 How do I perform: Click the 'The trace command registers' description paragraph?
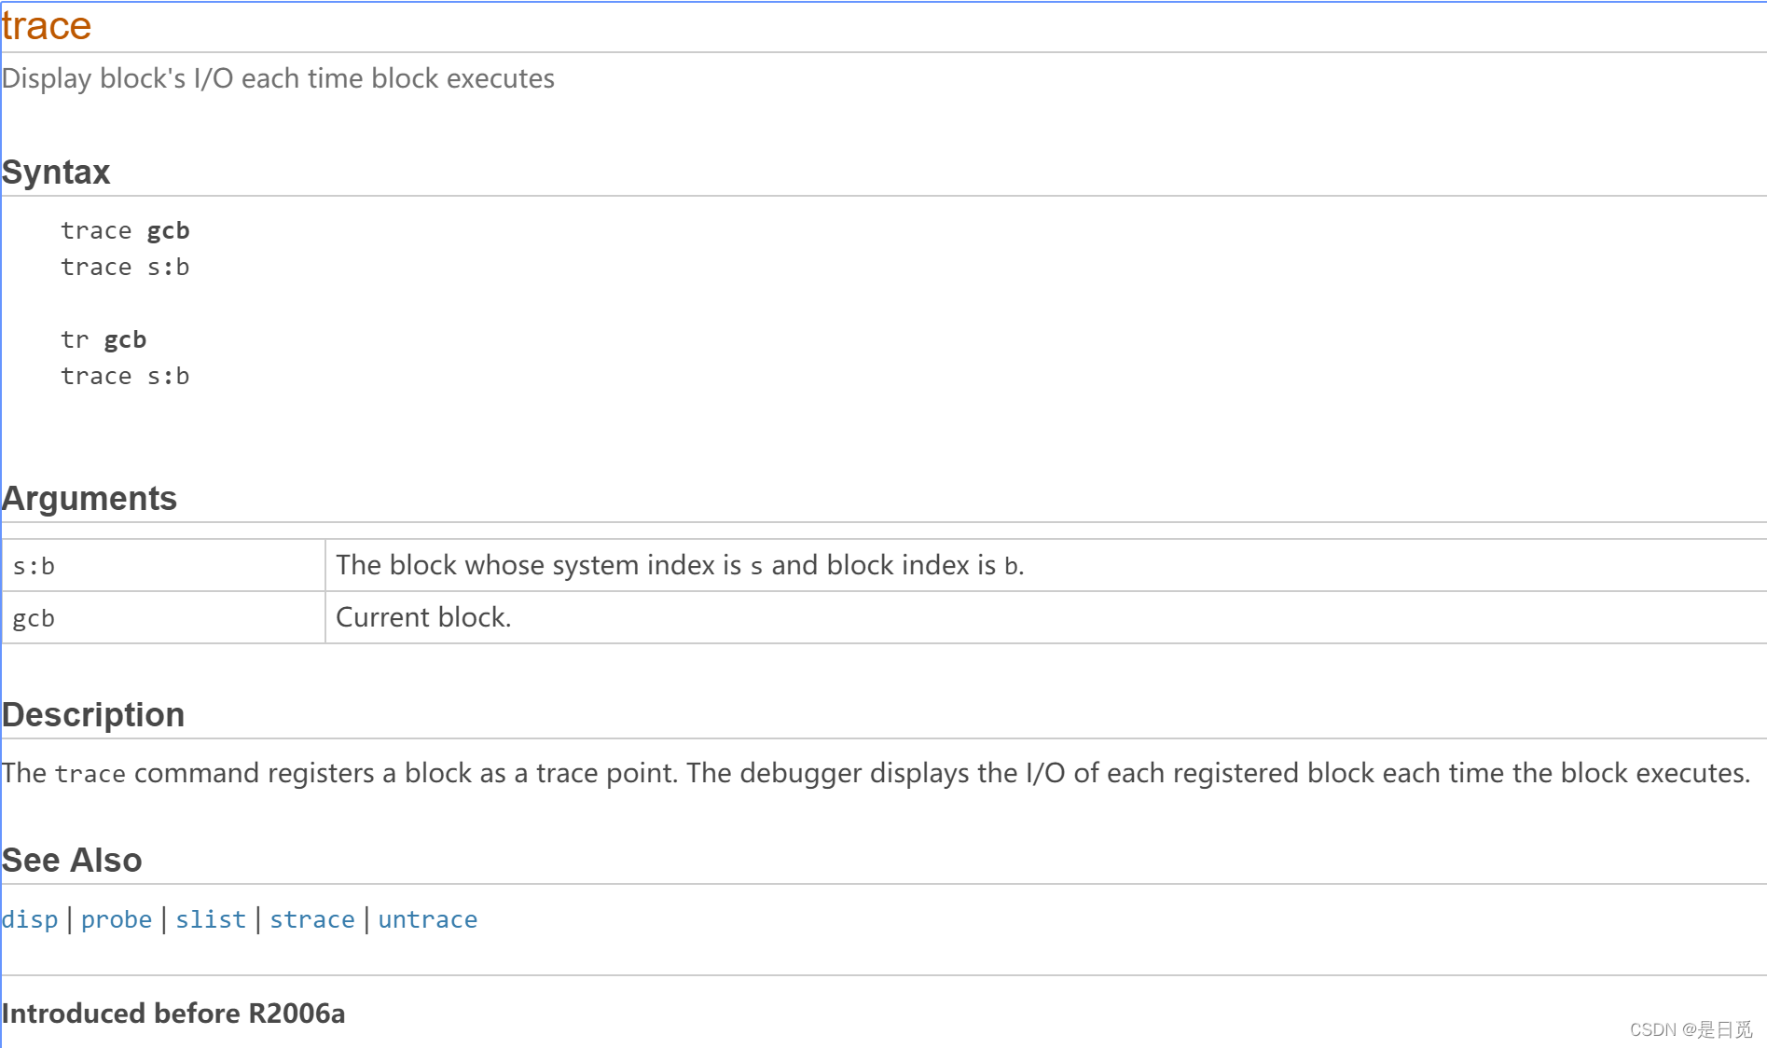pyautogui.click(x=877, y=773)
